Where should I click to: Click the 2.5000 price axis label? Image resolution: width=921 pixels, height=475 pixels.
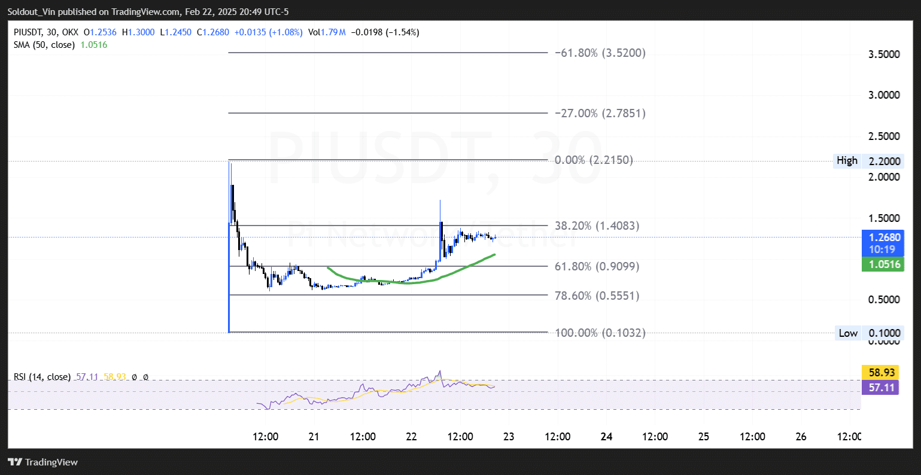[x=884, y=136]
